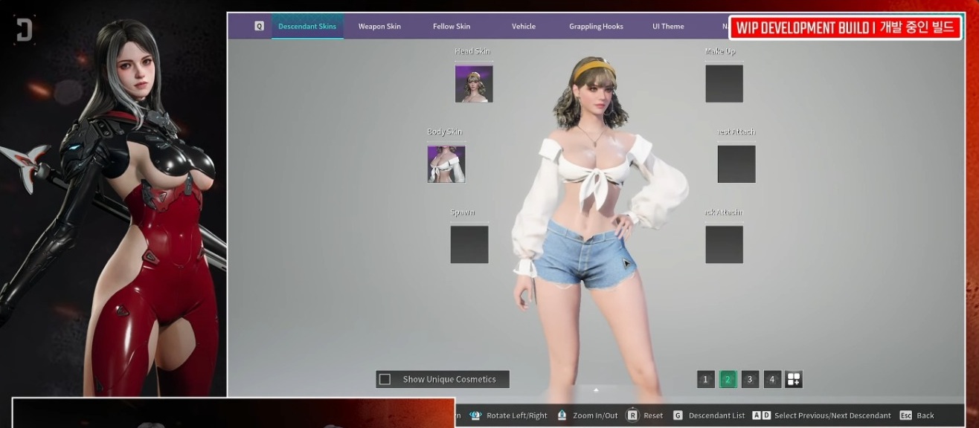This screenshot has height=428, width=979.
Task: Open the Descendant Skins tab
Action: coord(307,26)
